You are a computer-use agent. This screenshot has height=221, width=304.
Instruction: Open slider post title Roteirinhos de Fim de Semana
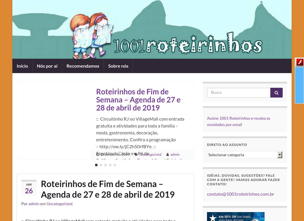pos(138,100)
